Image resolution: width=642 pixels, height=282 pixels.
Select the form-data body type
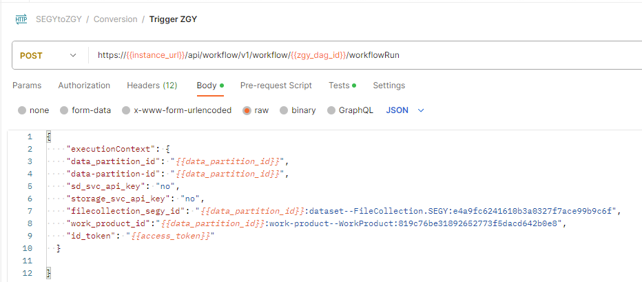(85, 110)
